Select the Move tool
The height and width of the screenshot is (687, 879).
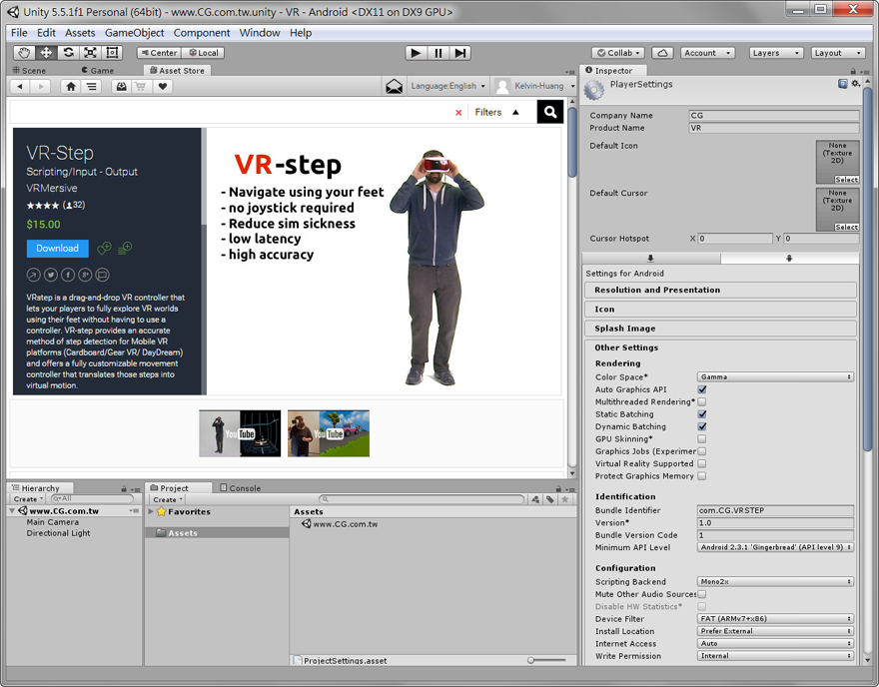[46, 53]
